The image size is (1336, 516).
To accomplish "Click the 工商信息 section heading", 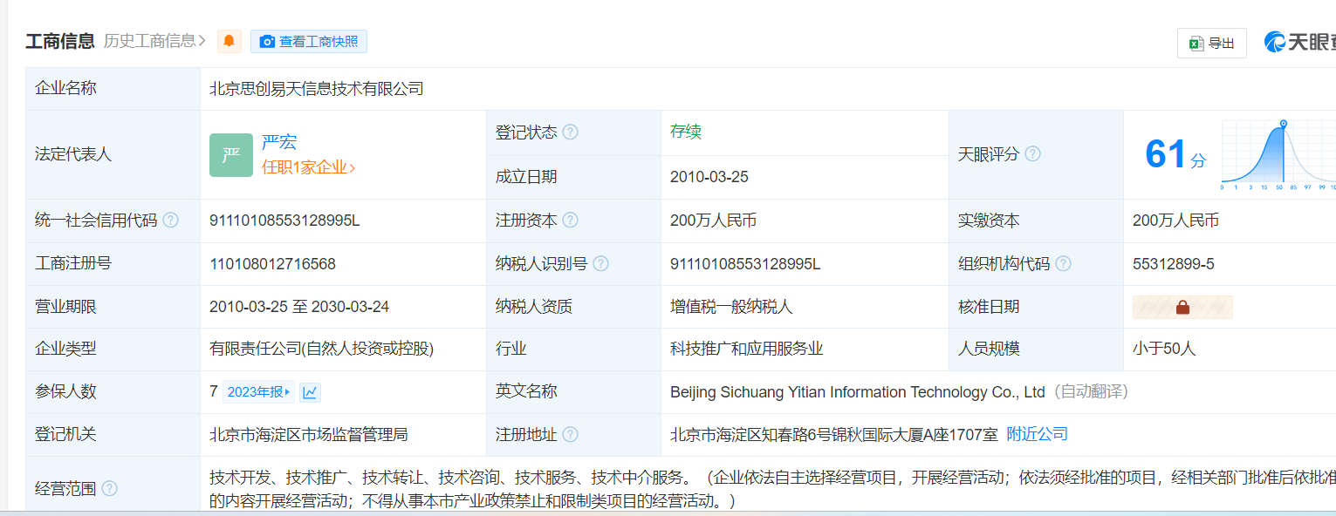I will point(60,40).
